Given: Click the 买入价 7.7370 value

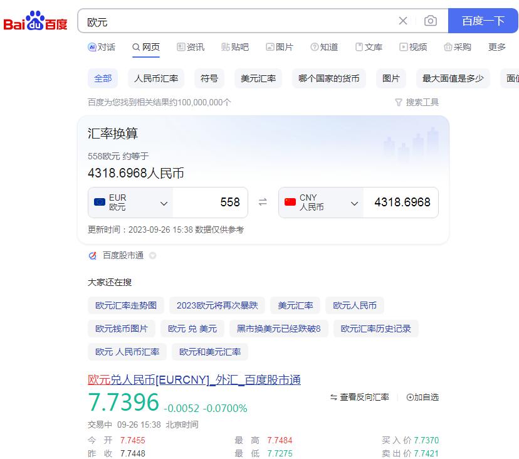Looking at the screenshot, I should pyautogui.click(x=426, y=440).
